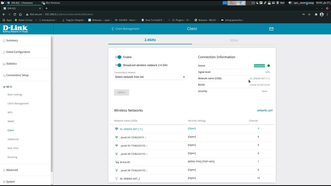Reload the page with the refresh icon
331x186 pixels.
[15, 14]
